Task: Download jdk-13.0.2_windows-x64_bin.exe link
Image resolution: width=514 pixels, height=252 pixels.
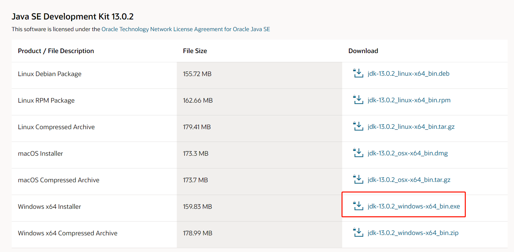Action: pyautogui.click(x=414, y=206)
